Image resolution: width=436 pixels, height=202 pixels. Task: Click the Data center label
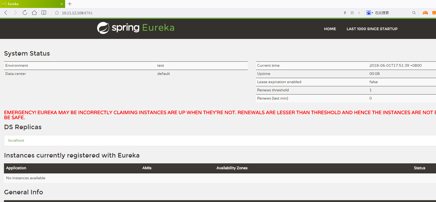[x=16, y=74]
